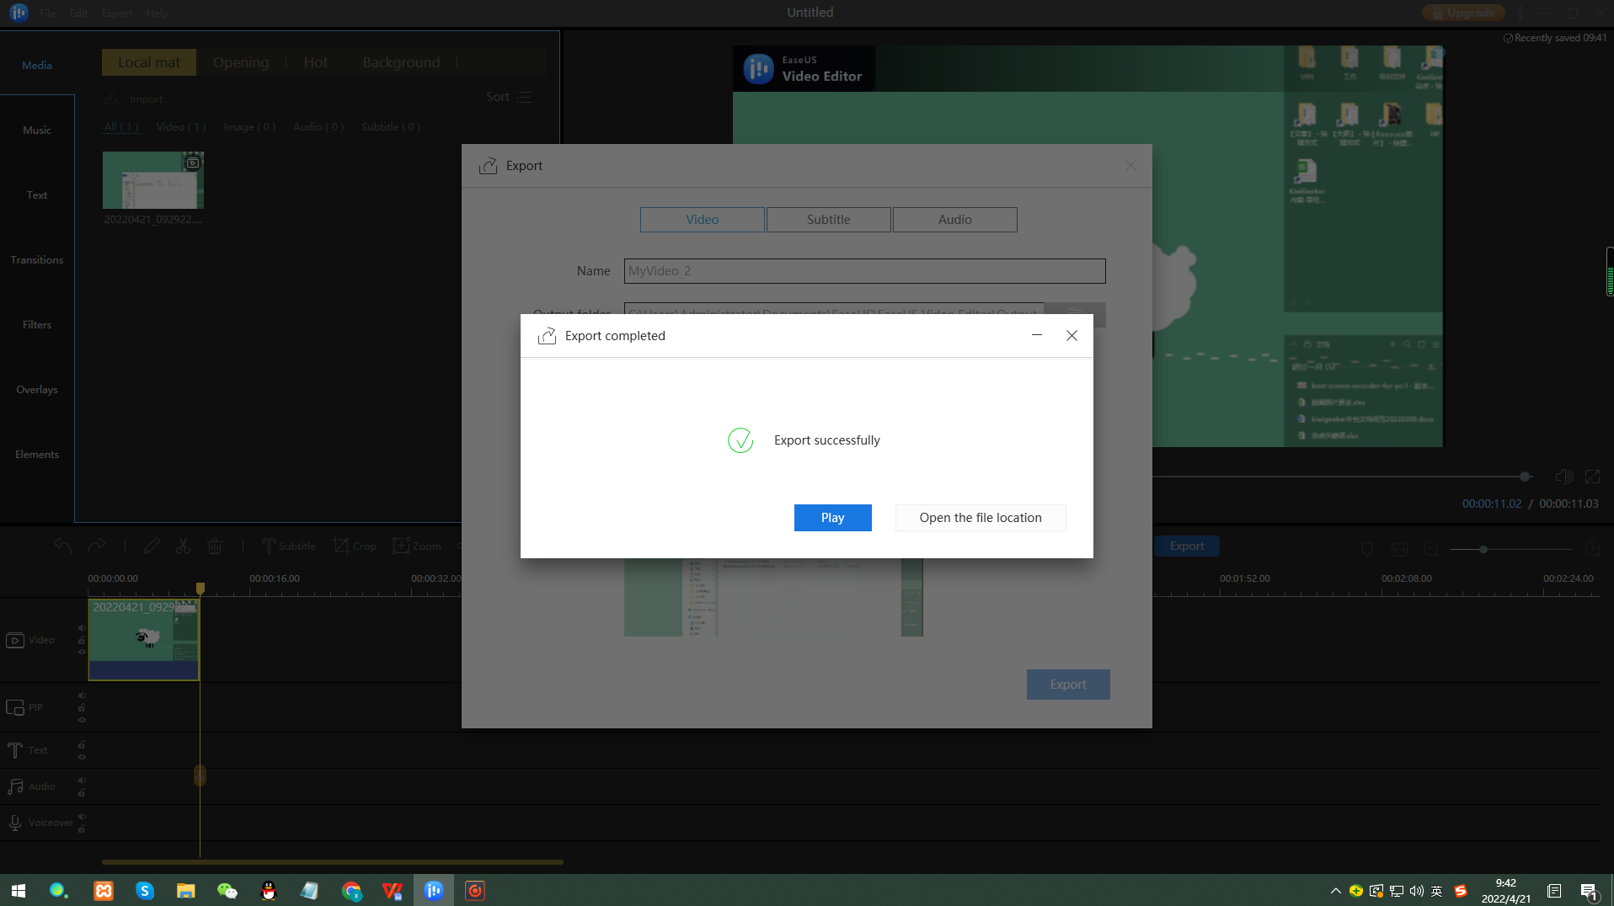The height and width of the screenshot is (906, 1614).
Task: Filter media by Audio ( 0 )
Action: point(318,127)
